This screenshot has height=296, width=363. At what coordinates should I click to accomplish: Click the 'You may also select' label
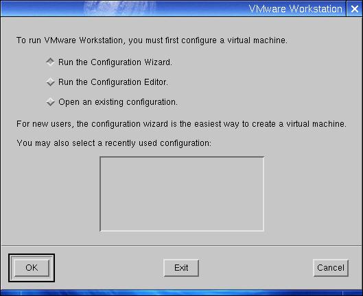[114, 143]
